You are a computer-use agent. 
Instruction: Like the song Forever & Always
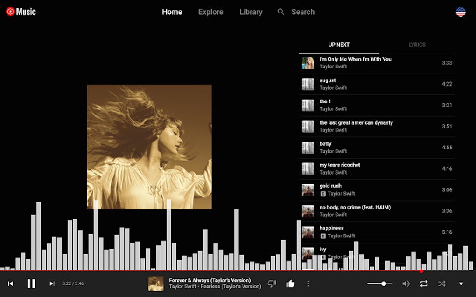(x=290, y=283)
